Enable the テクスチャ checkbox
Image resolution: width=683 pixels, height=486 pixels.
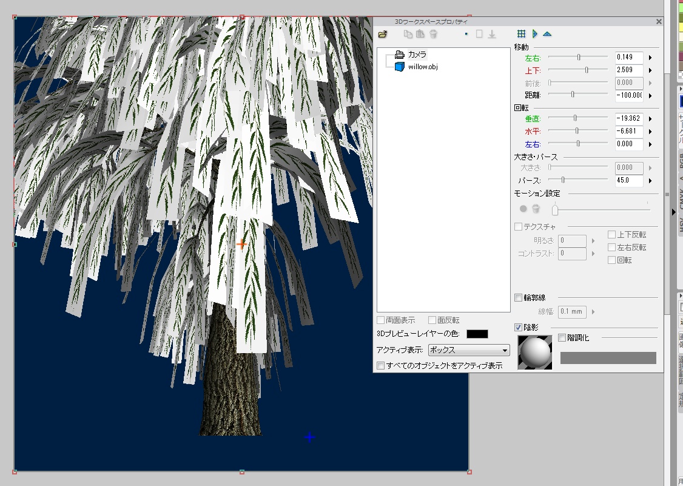click(519, 227)
